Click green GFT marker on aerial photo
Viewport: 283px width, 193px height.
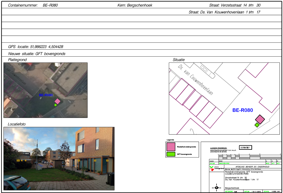tap(55, 105)
